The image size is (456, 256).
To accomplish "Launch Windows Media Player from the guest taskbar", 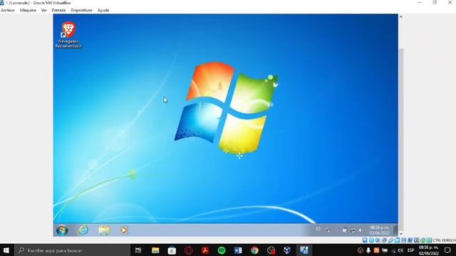I will tap(124, 230).
